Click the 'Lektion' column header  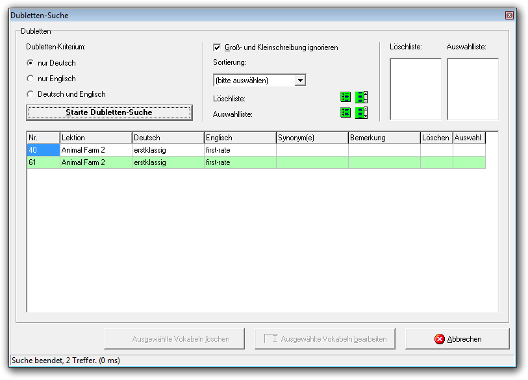pyautogui.click(x=95, y=138)
